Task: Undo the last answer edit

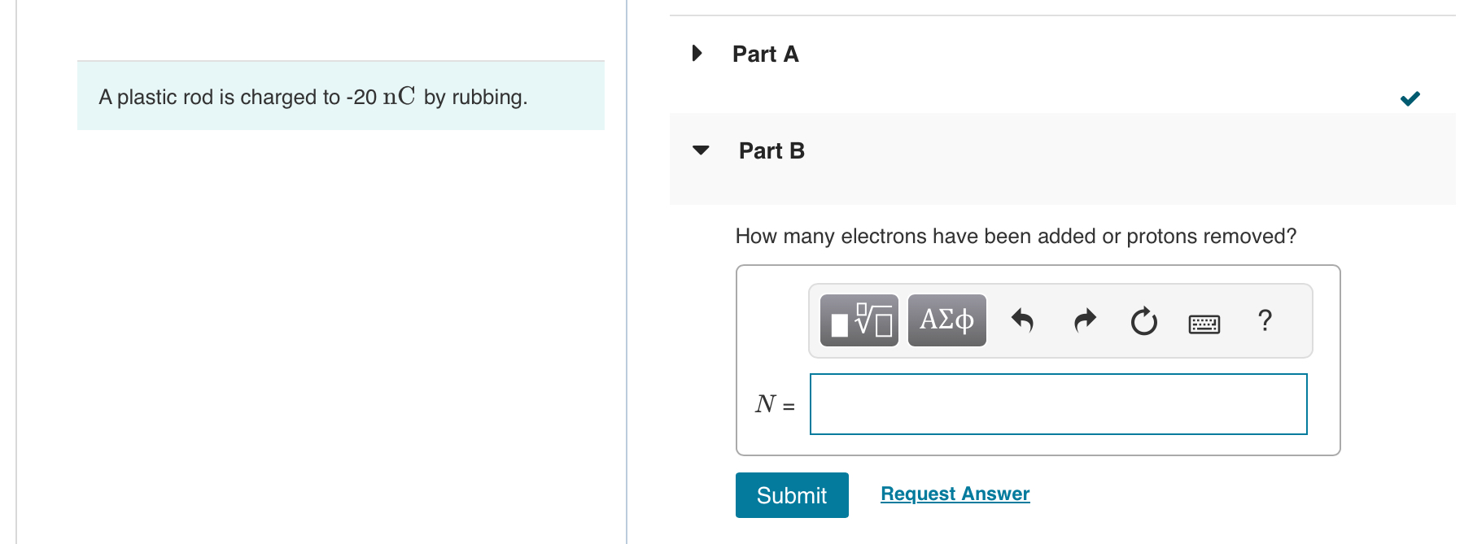Action: point(1022,321)
